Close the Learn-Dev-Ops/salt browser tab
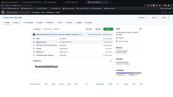 coord(107,2)
